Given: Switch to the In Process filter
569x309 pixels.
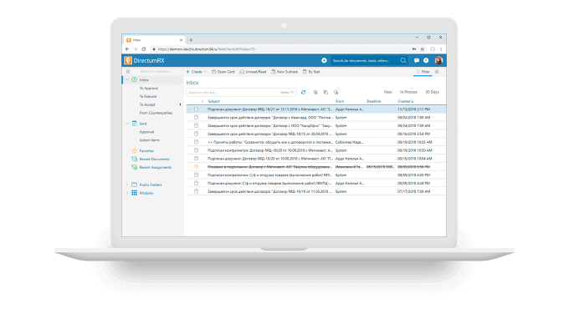Looking at the screenshot, I should pyautogui.click(x=408, y=92).
